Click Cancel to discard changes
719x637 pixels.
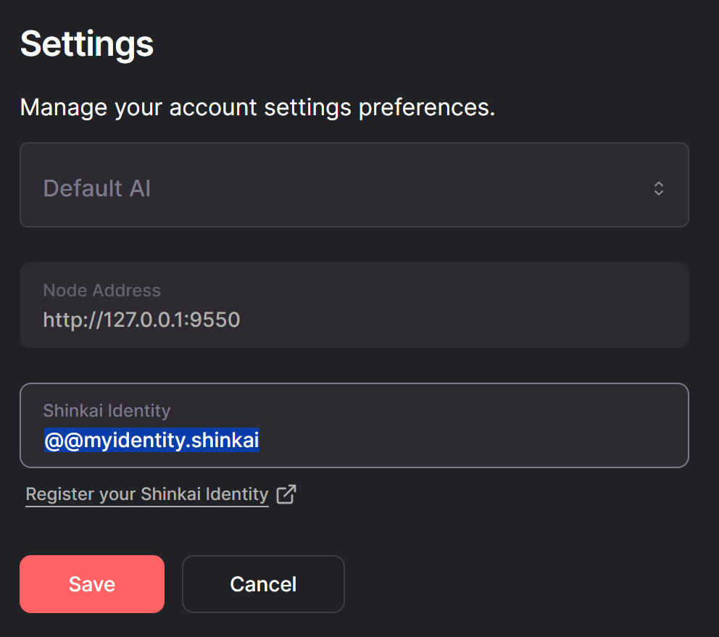point(262,583)
